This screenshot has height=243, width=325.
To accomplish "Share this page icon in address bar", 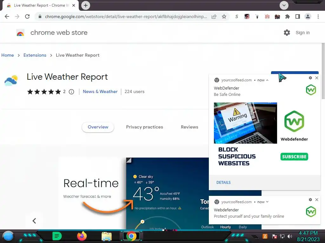I will pos(214,16).
